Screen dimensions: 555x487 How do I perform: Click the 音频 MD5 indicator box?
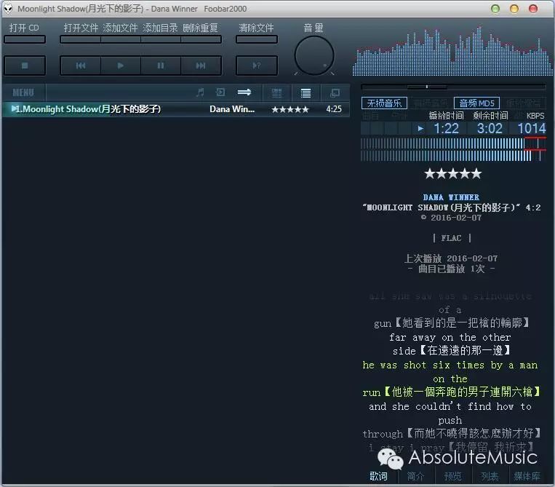[476, 103]
